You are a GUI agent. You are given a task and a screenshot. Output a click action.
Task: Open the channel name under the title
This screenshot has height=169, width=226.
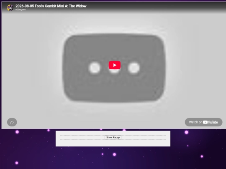coord(21,10)
